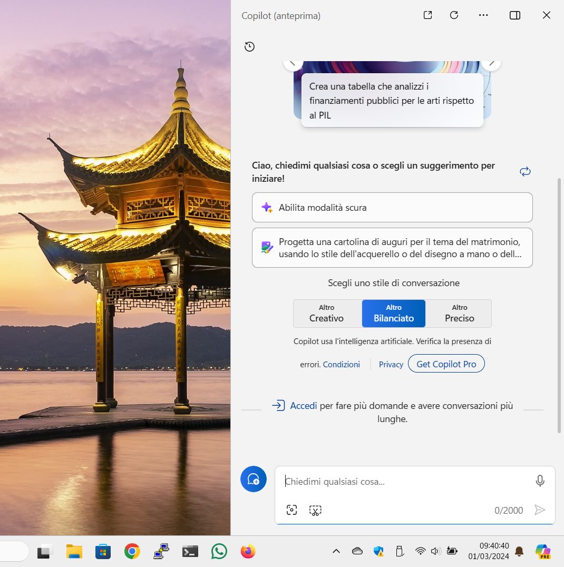Send the message with the arrow icon
Screen dimensions: 564x567
coord(539,510)
